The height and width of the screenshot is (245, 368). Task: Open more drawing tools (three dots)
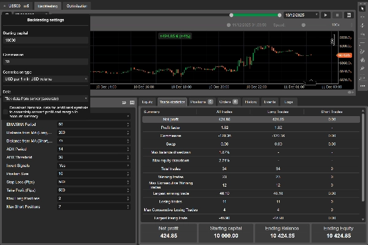coord(362,86)
